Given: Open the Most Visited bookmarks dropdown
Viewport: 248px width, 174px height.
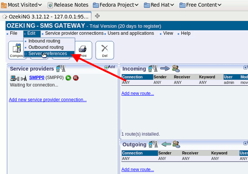Looking at the screenshot, I should [21, 5].
